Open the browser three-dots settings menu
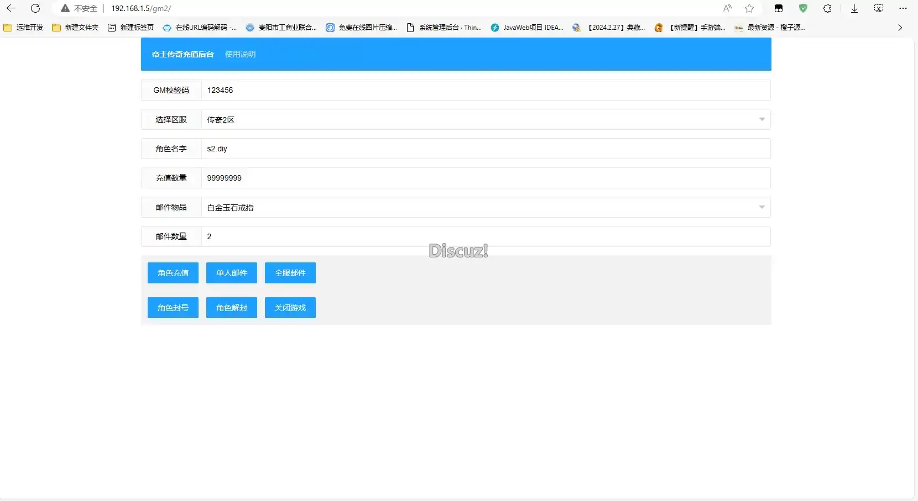 pyautogui.click(x=903, y=8)
